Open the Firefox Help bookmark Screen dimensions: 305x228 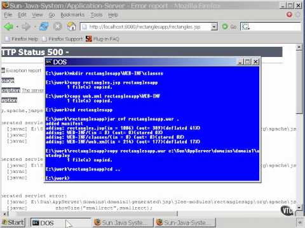tap(22, 39)
